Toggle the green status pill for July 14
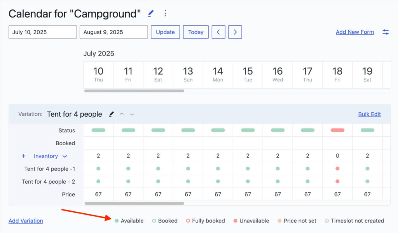The image size is (398, 233). 218,130
